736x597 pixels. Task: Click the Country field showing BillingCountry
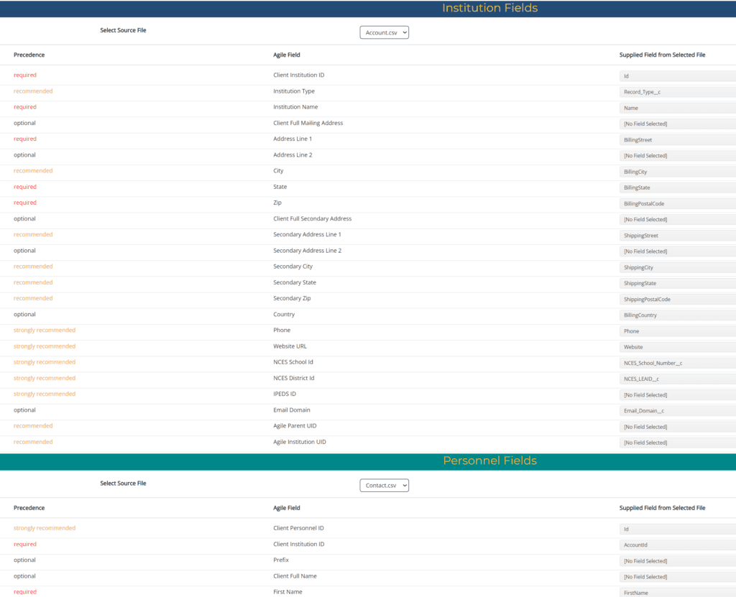click(677, 315)
